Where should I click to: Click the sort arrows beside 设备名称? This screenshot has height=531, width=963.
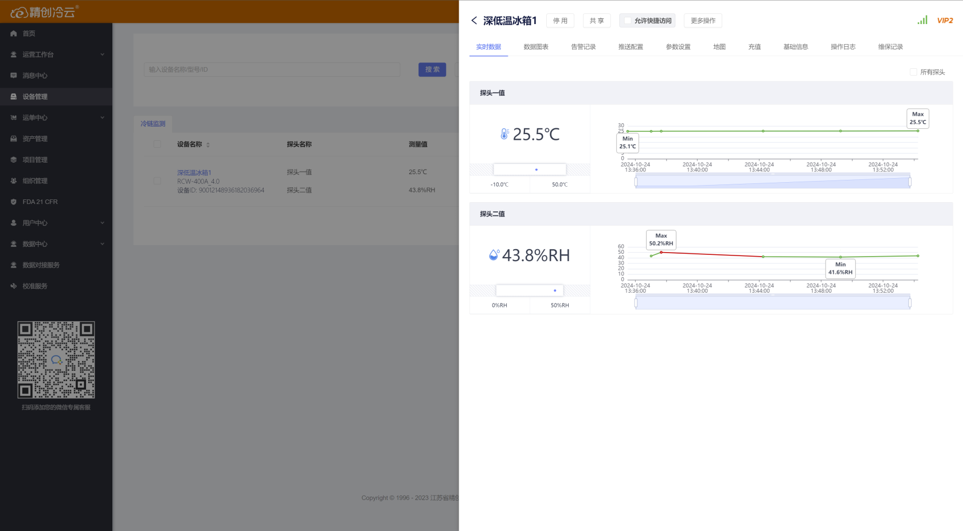tap(208, 145)
